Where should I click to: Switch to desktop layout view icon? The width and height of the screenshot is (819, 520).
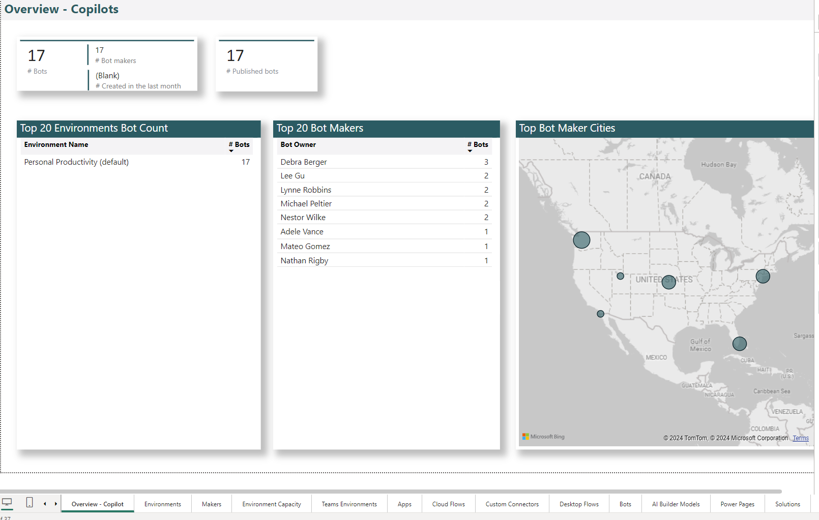tap(7, 503)
